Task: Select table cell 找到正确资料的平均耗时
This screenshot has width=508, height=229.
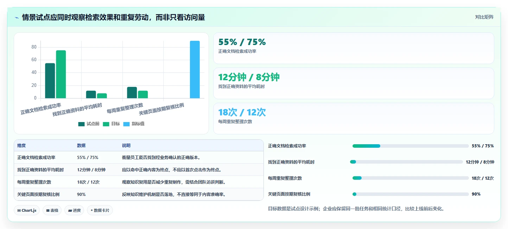Action: point(40,170)
